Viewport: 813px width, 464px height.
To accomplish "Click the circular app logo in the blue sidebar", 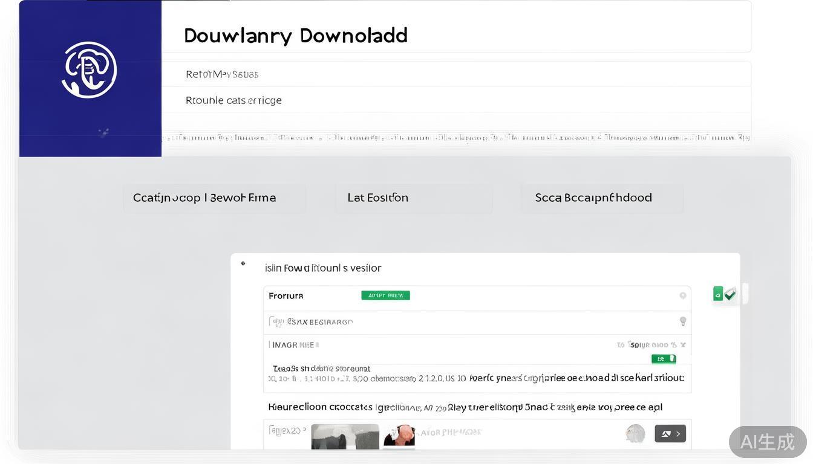I will click(89, 69).
